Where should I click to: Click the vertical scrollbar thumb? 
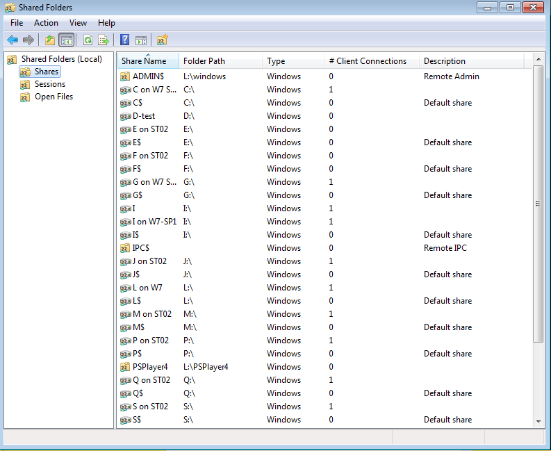point(538,204)
